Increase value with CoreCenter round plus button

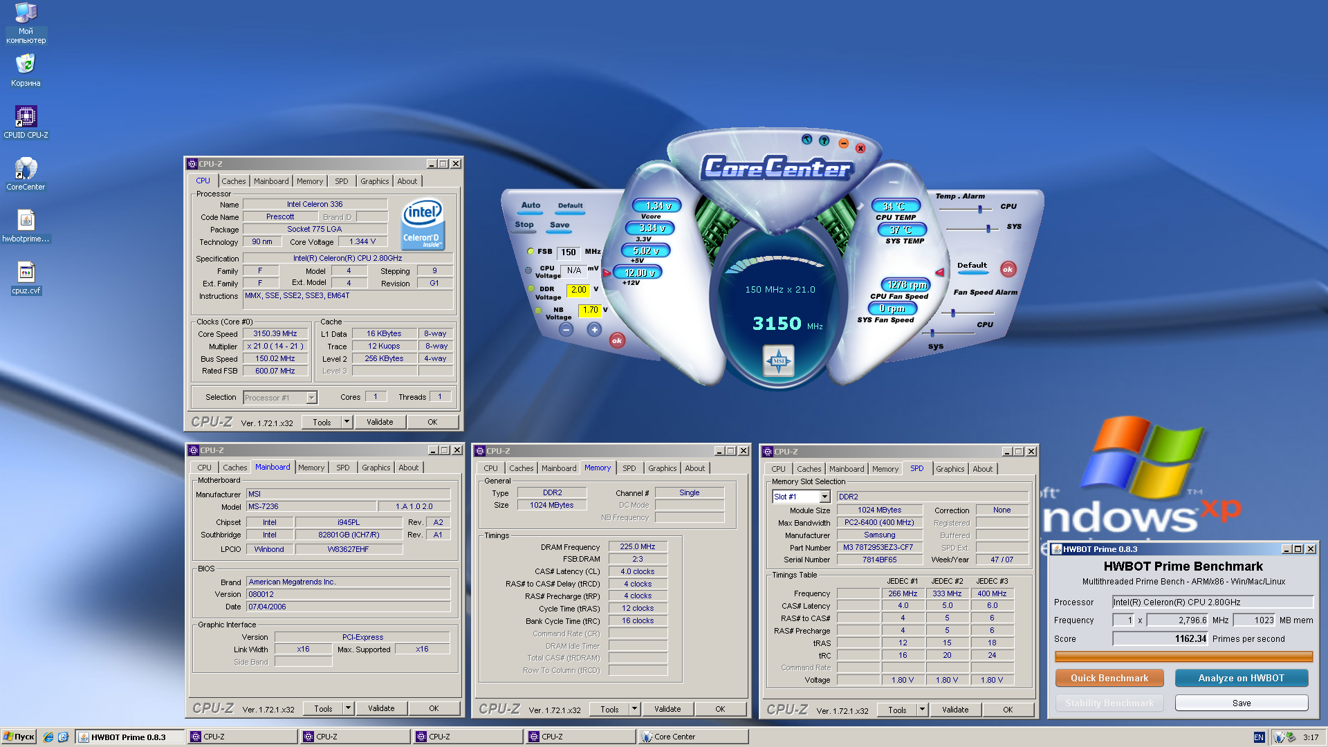point(594,330)
